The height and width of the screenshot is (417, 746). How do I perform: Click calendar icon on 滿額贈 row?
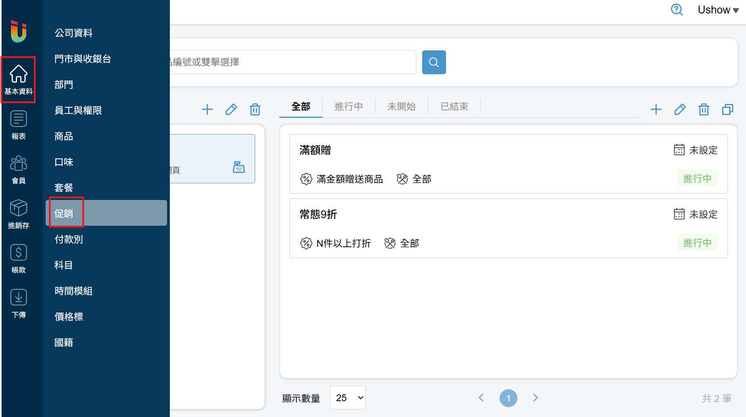679,150
